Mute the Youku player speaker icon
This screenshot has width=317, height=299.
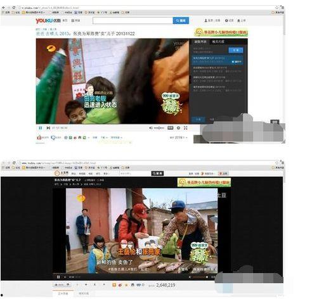pyautogui.click(x=151, y=128)
